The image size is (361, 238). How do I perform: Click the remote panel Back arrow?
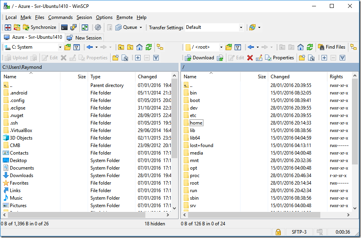[x=251, y=47]
